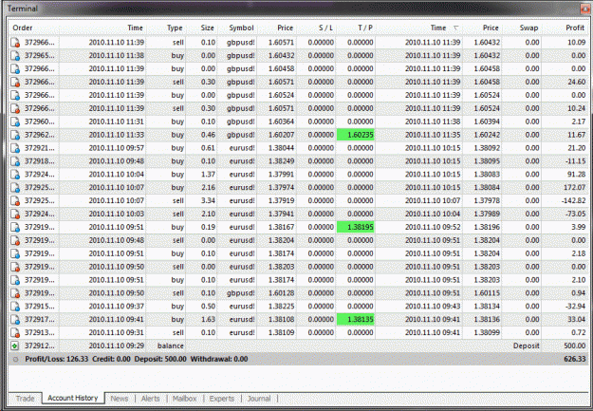Click the round icon beside Profit/Loss summary
This screenshot has width=593, height=411.
15,359
